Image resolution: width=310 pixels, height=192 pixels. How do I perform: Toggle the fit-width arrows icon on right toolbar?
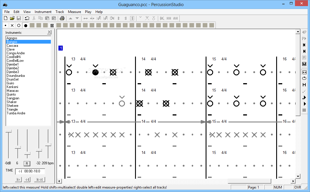(x=304, y=72)
